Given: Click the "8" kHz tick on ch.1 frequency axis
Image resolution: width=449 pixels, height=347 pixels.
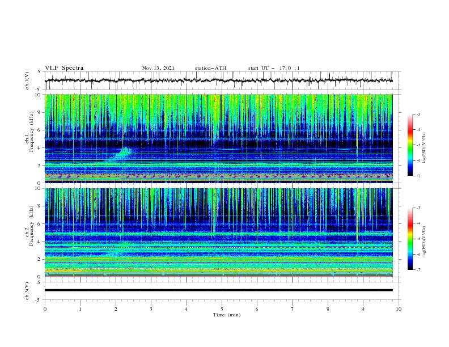Looking at the screenshot, I should click(x=40, y=112).
